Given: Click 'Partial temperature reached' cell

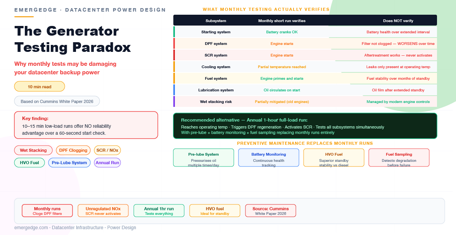Looking at the screenshot, I should click(282, 67).
